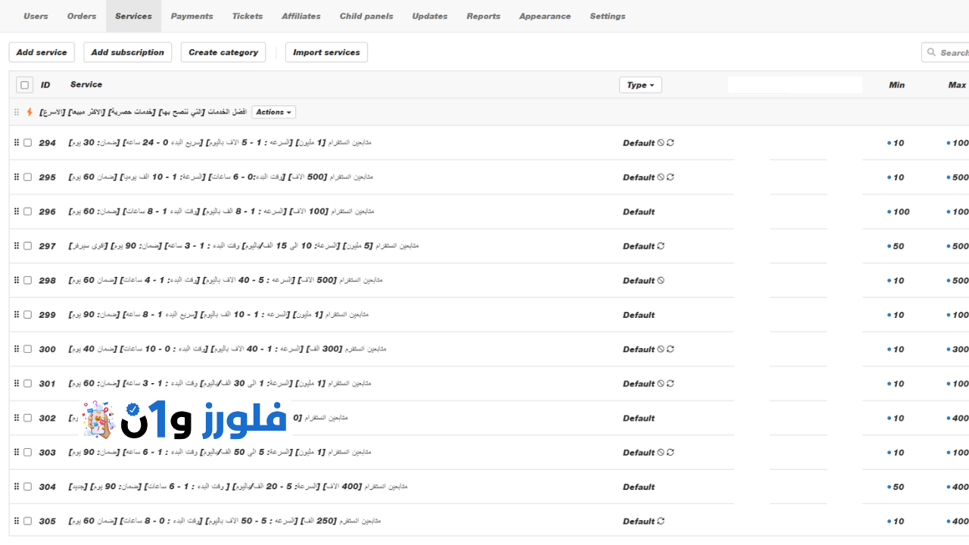Click the search magnifier icon
Screen dimensions: 969x545
tap(932, 52)
